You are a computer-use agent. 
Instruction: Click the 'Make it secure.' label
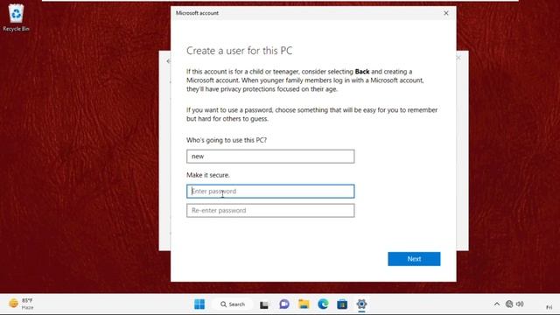tap(208, 175)
